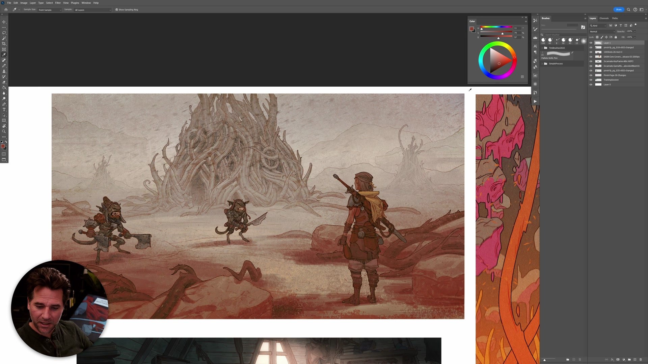Select the Move tool
The image size is (648, 364).
pos(4,22)
